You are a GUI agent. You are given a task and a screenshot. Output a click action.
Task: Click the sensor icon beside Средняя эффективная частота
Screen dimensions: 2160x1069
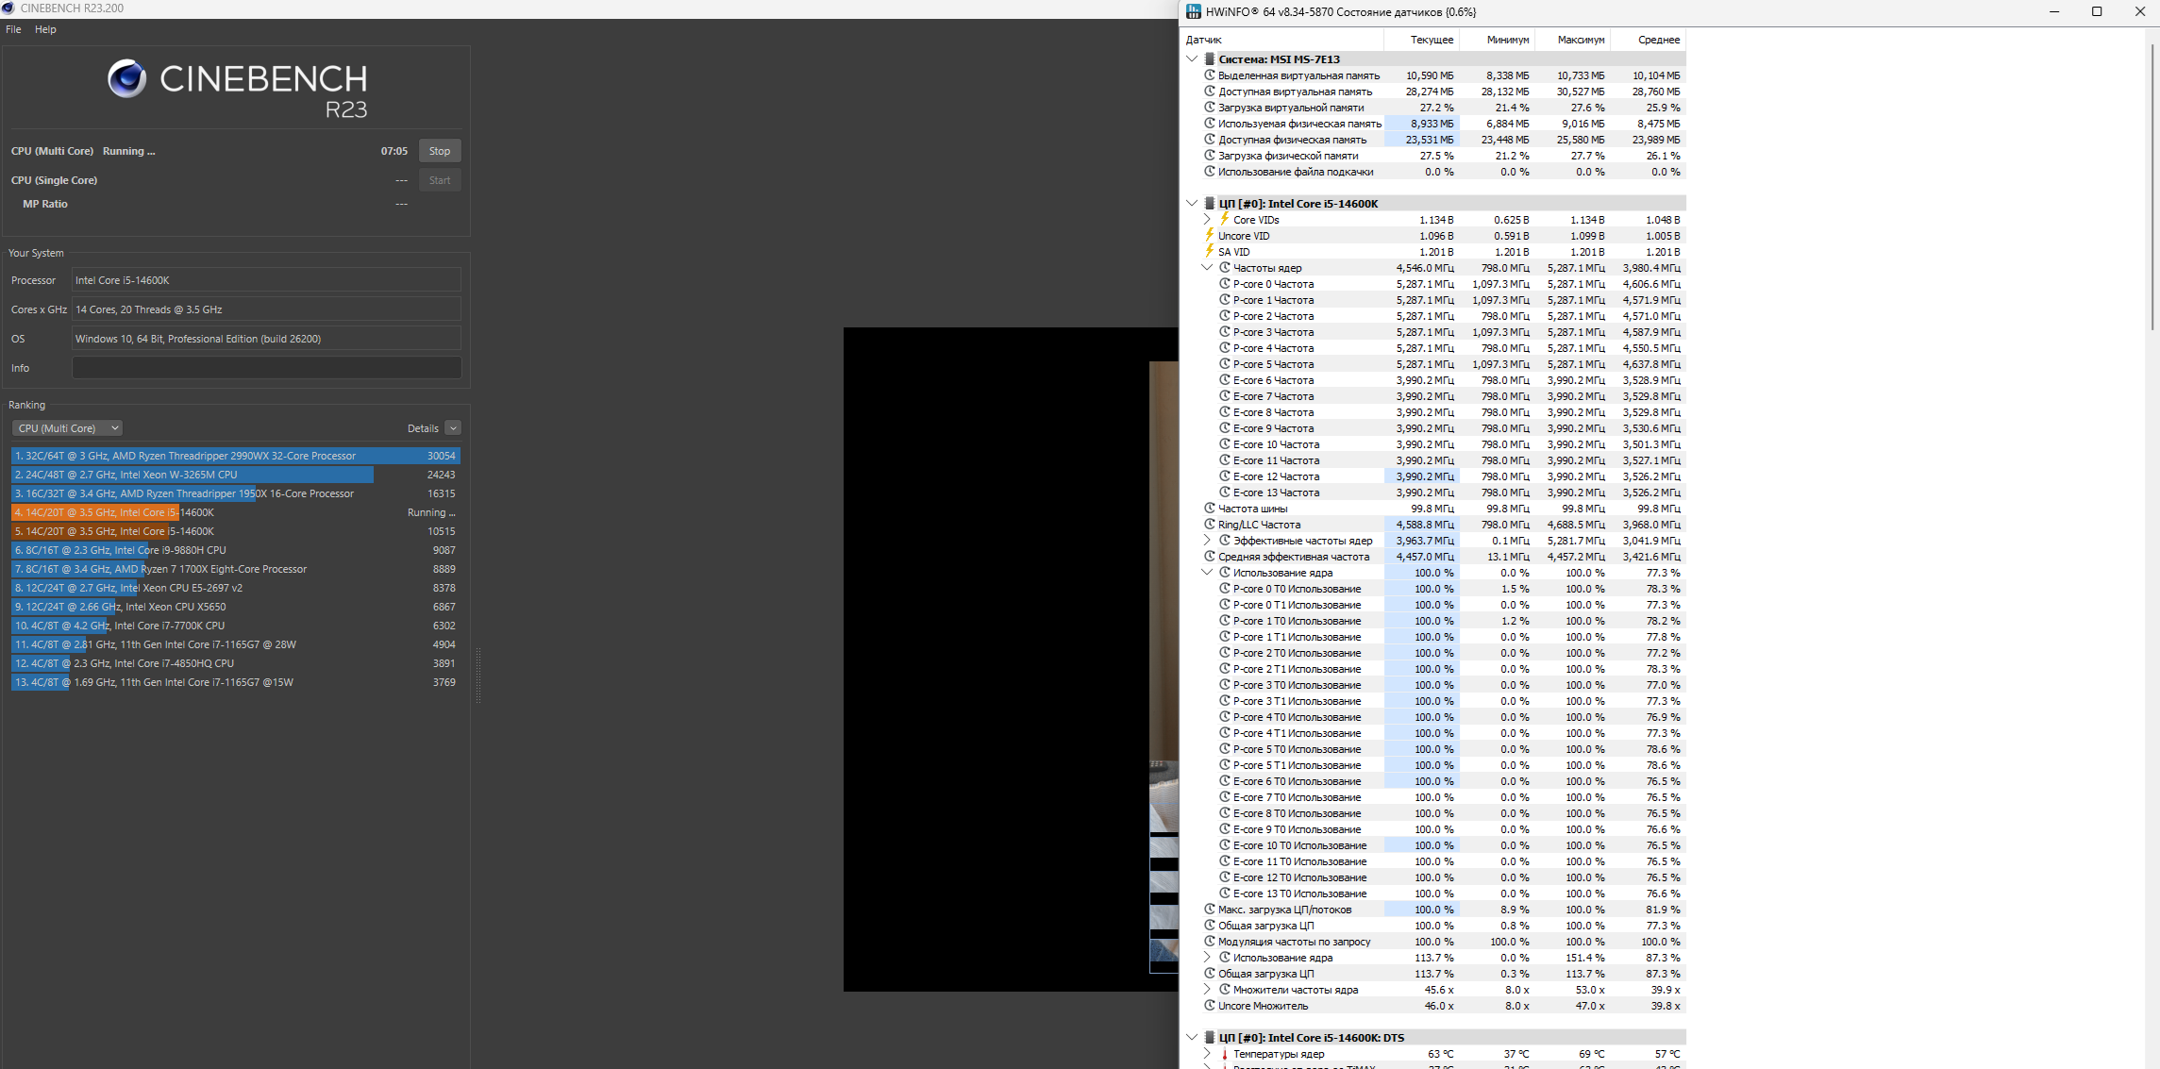(1209, 556)
